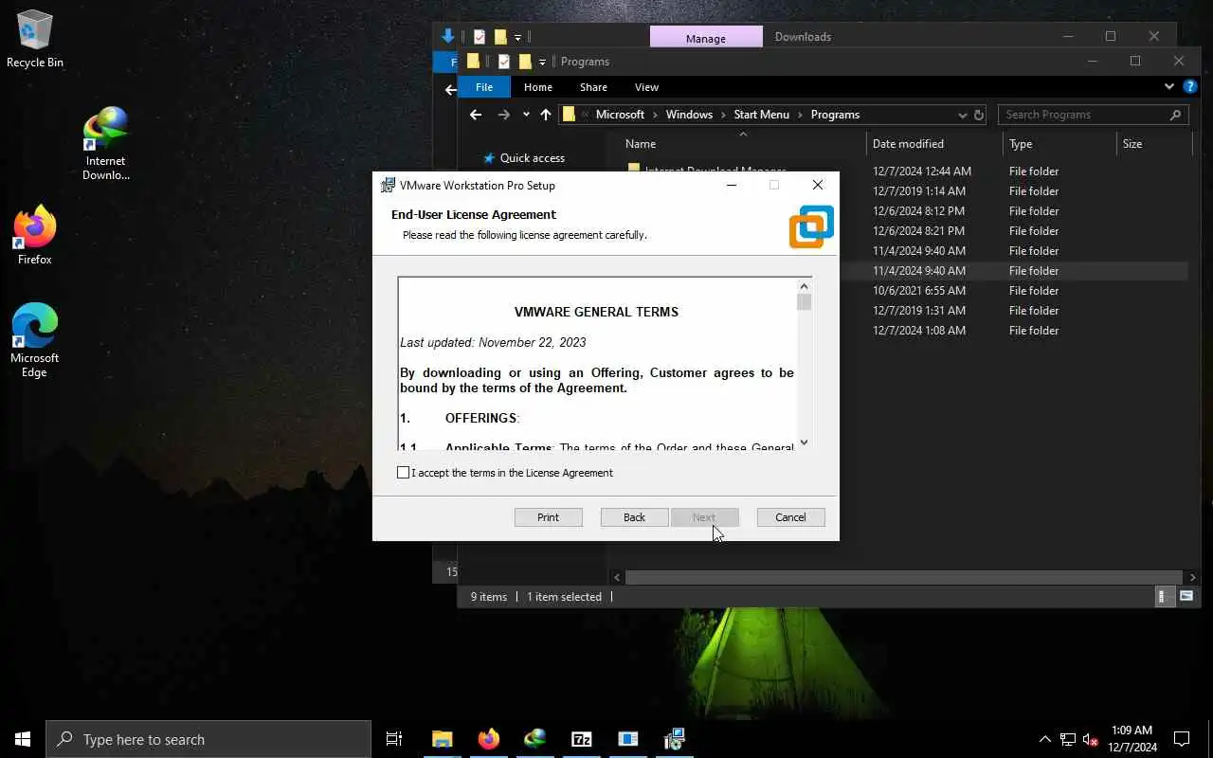Open Internet Download Manager from taskbar

534,739
